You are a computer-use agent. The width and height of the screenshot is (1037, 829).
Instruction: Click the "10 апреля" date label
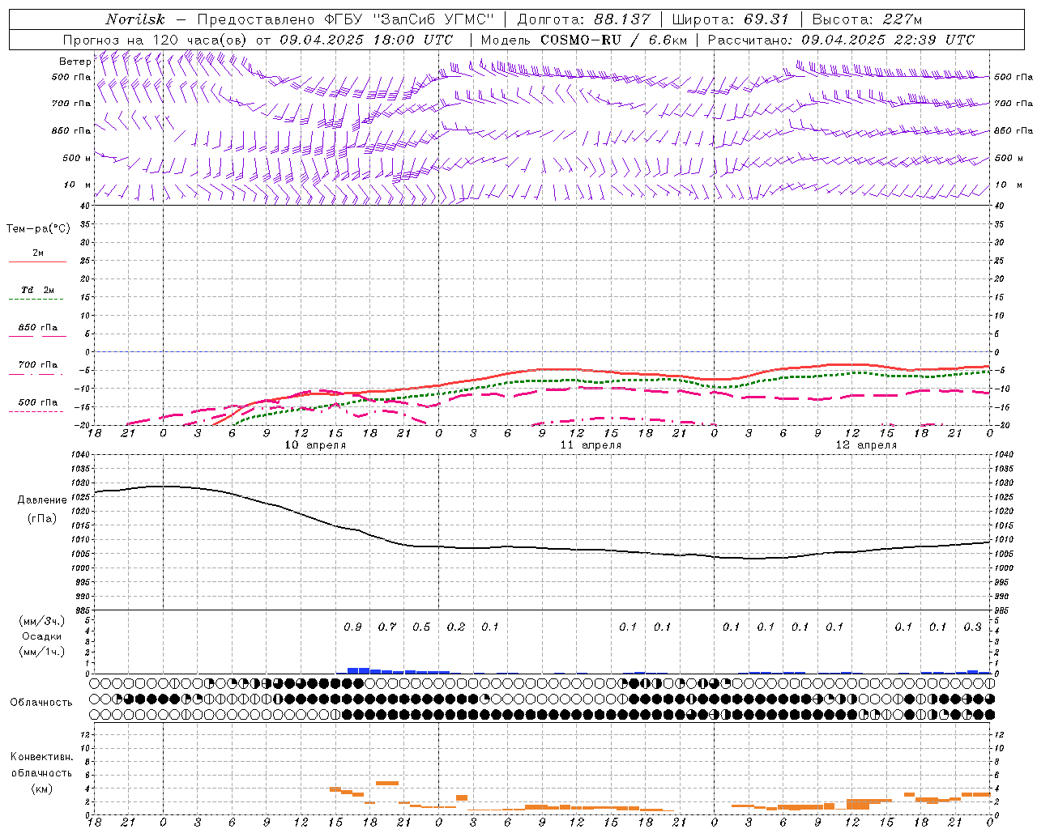pos(315,445)
